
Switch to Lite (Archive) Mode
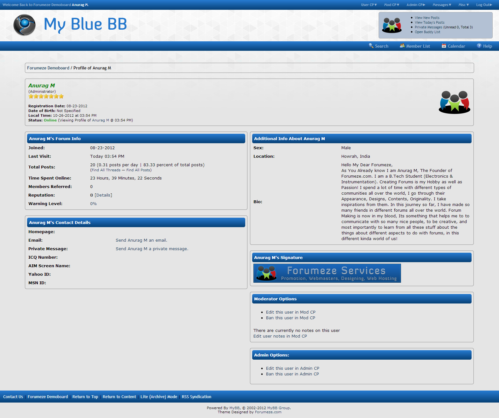click(159, 397)
